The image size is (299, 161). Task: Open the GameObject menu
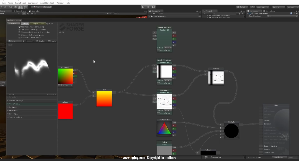point(20,3)
